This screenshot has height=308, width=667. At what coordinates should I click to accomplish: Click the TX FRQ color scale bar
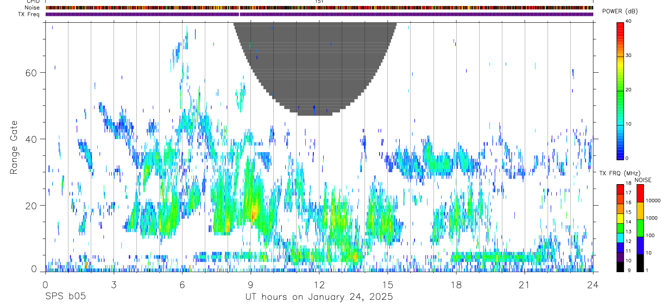620,228
